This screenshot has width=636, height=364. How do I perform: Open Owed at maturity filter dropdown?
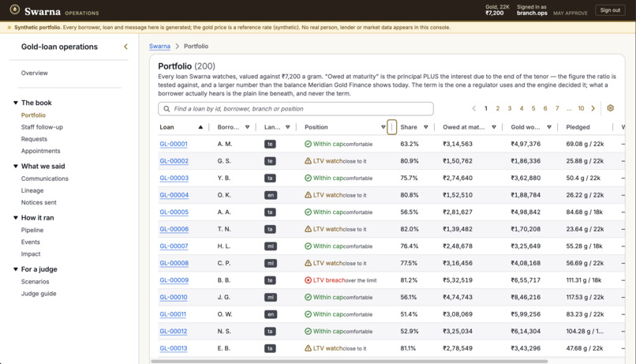(x=494, y=127)
